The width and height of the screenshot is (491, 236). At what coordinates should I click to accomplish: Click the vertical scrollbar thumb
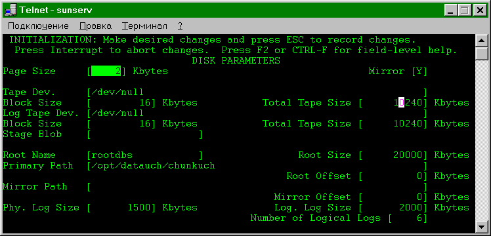pos(482,53)
